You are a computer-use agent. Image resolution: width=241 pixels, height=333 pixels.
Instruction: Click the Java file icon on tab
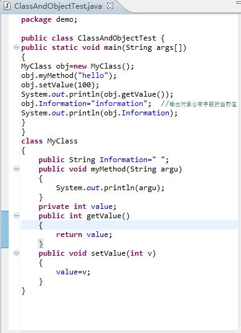tap(7, 6)
